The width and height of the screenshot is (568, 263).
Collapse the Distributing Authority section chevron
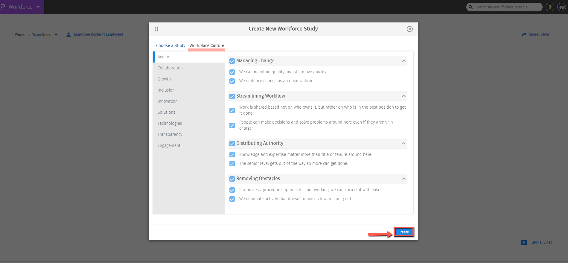404,143
